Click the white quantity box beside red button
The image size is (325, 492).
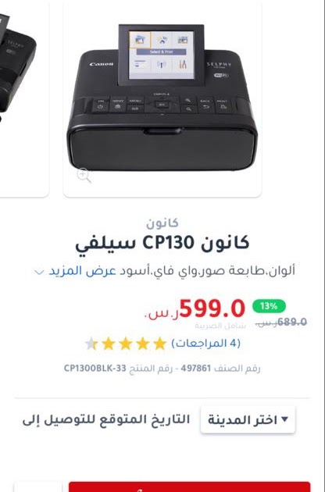[38, 487]
